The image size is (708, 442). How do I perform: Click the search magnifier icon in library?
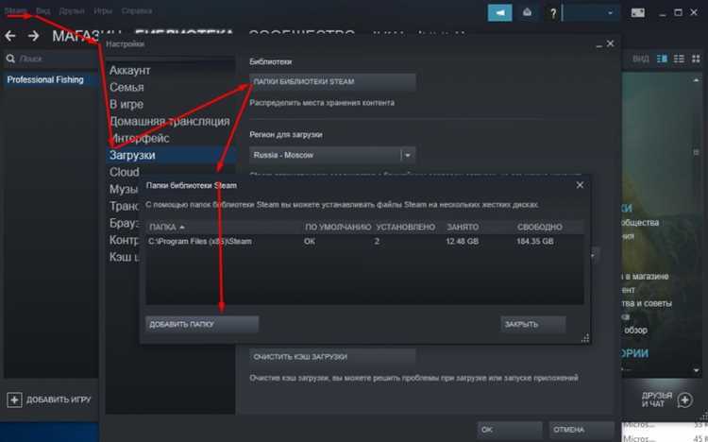point(10,59)
